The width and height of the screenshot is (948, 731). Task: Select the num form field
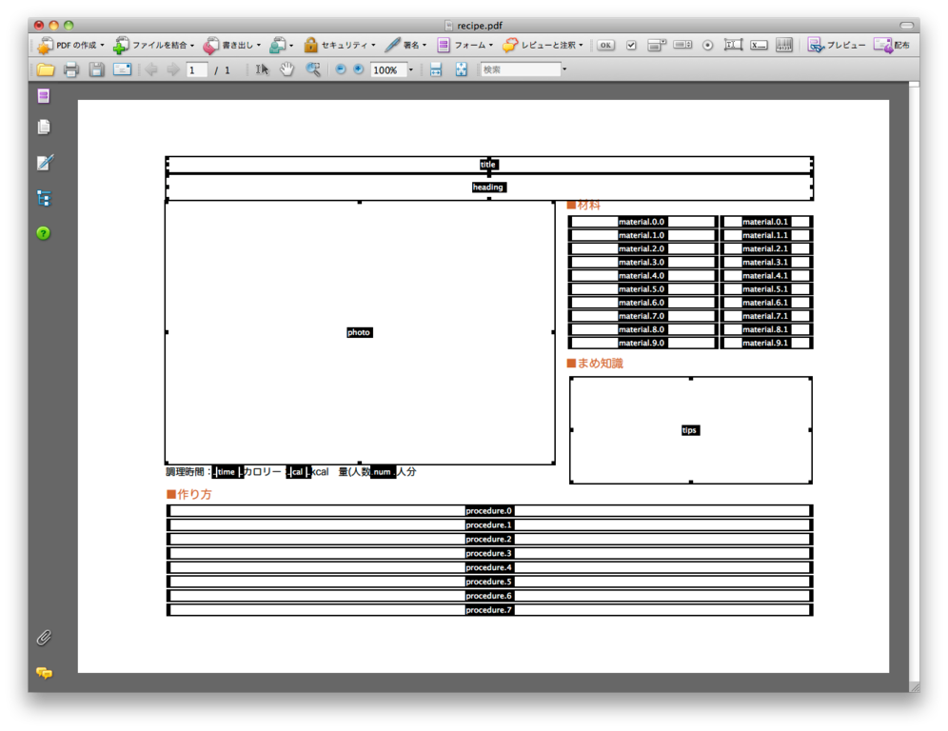pos(382,471)
